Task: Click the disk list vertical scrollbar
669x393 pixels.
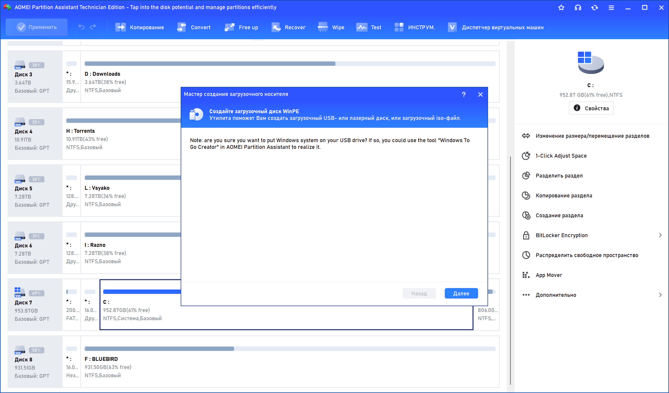Action: click(510, 270)
